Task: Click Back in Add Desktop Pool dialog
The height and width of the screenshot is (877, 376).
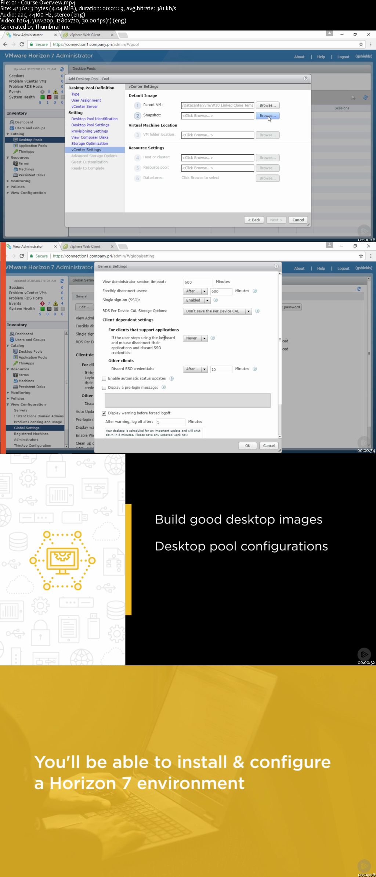Action: (x=254, y=220)
